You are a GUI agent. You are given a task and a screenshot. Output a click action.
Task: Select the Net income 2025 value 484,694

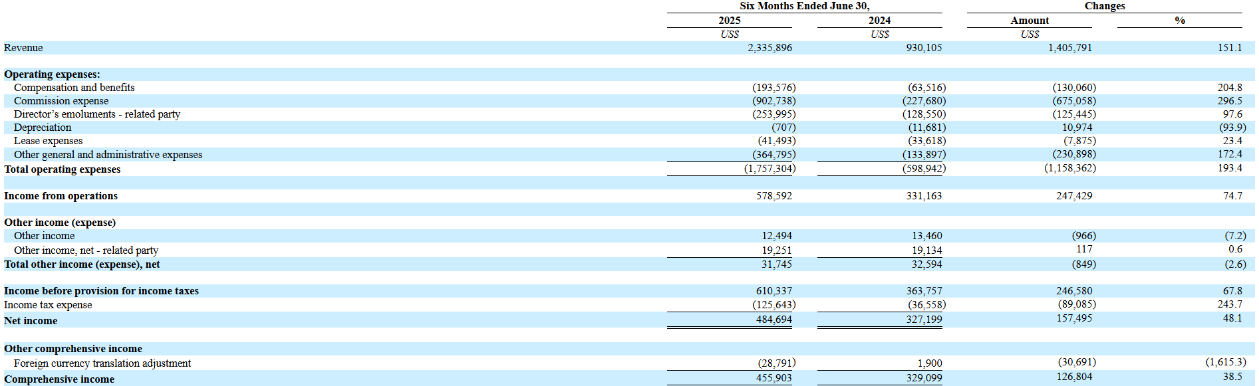[773, 320]
